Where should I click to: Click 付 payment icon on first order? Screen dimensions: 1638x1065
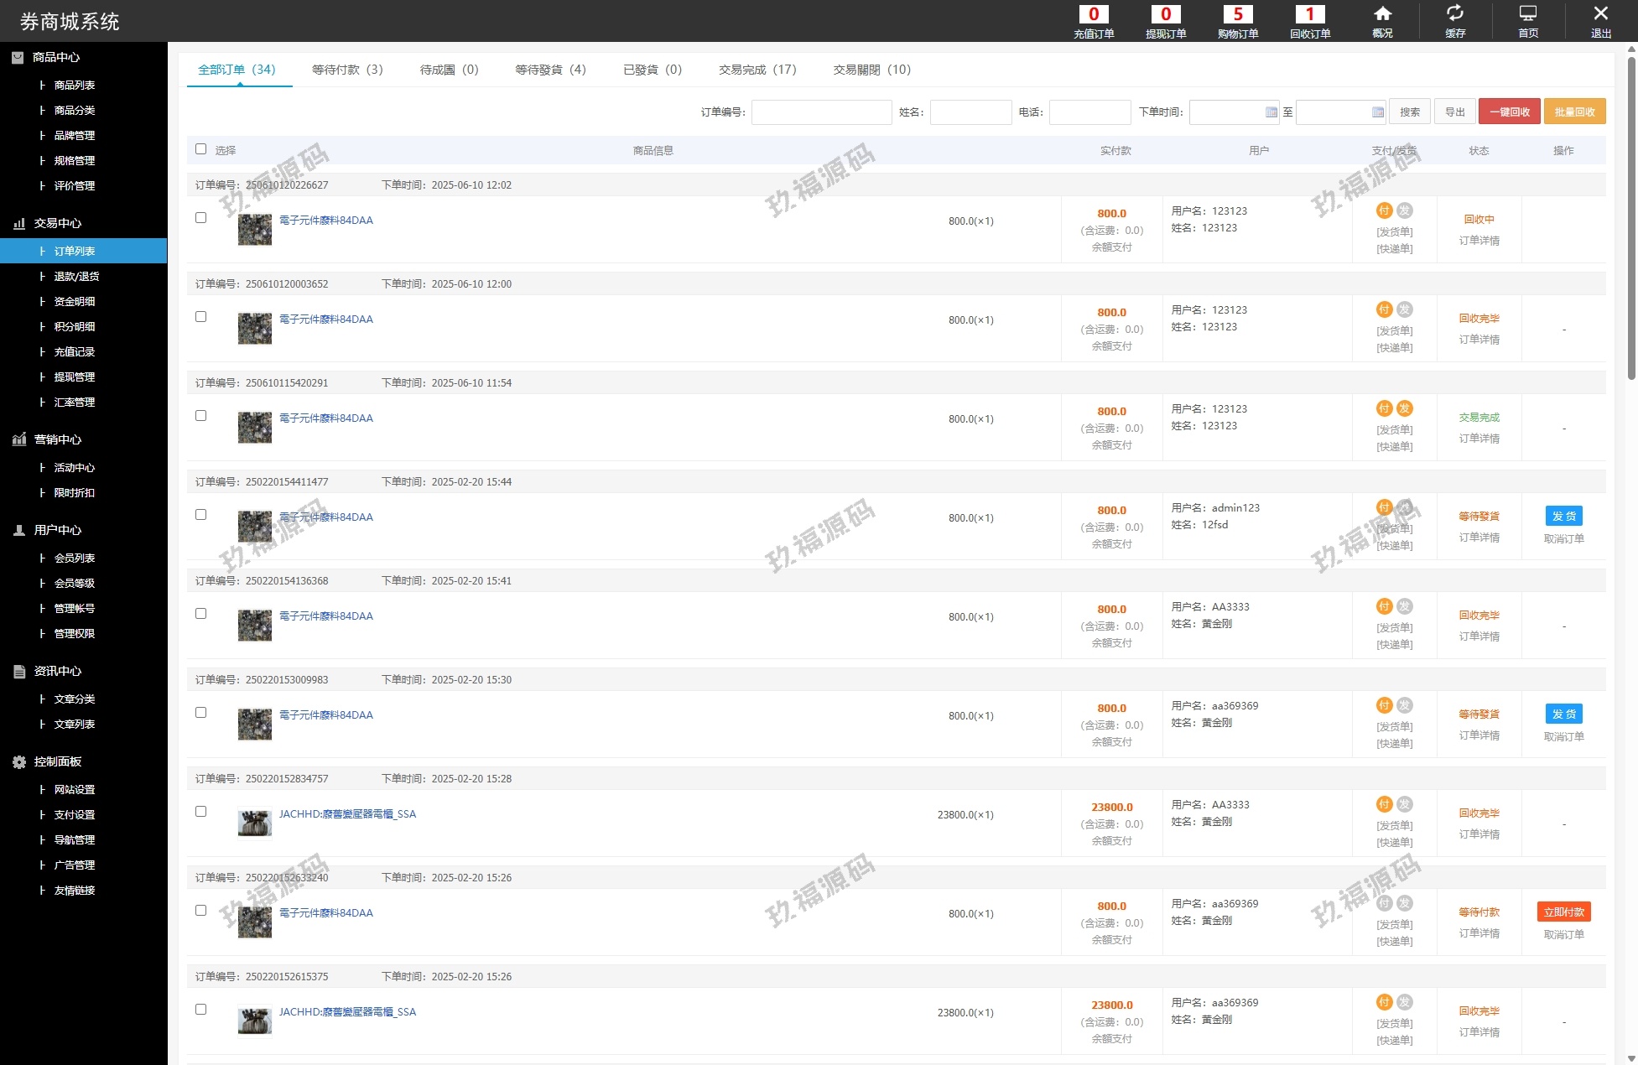[1384, 210]
